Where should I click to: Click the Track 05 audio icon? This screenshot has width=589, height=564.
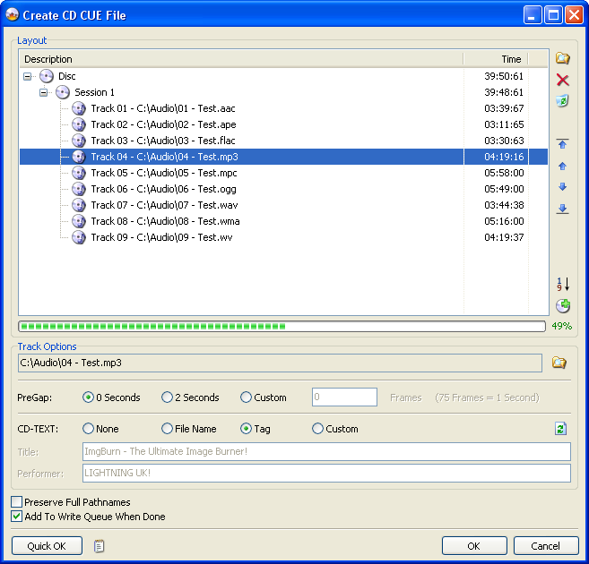point(79,173)
